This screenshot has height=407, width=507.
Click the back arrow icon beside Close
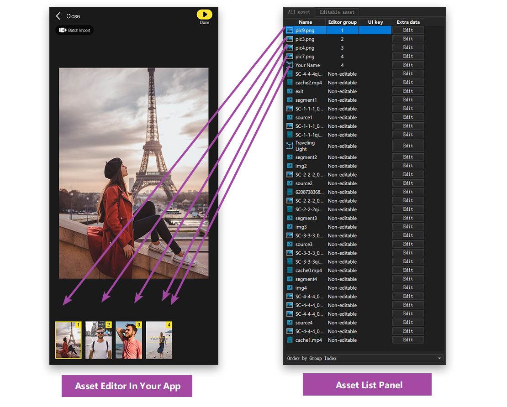pyautogui.click(x=58, y=16)
